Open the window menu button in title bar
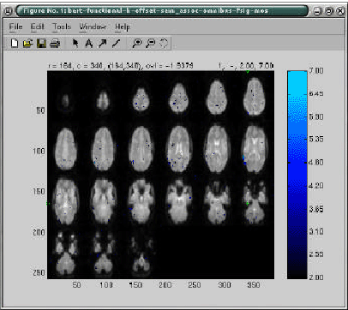348x310 pixels. 9,11
